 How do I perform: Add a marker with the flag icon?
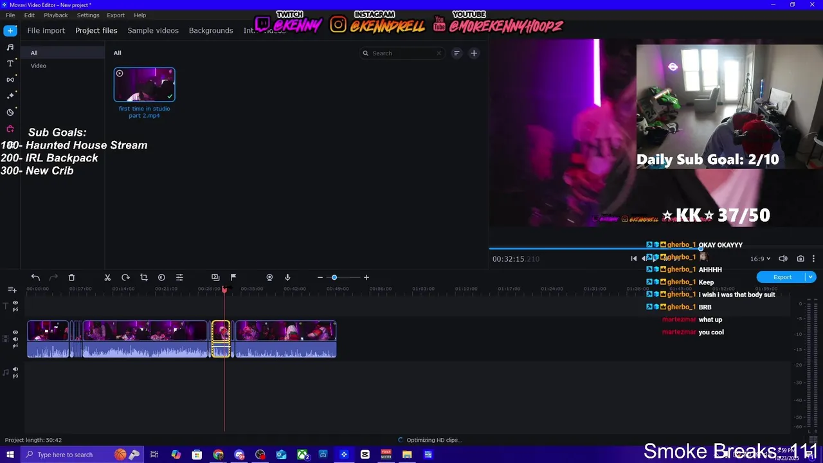coord(233,277)
